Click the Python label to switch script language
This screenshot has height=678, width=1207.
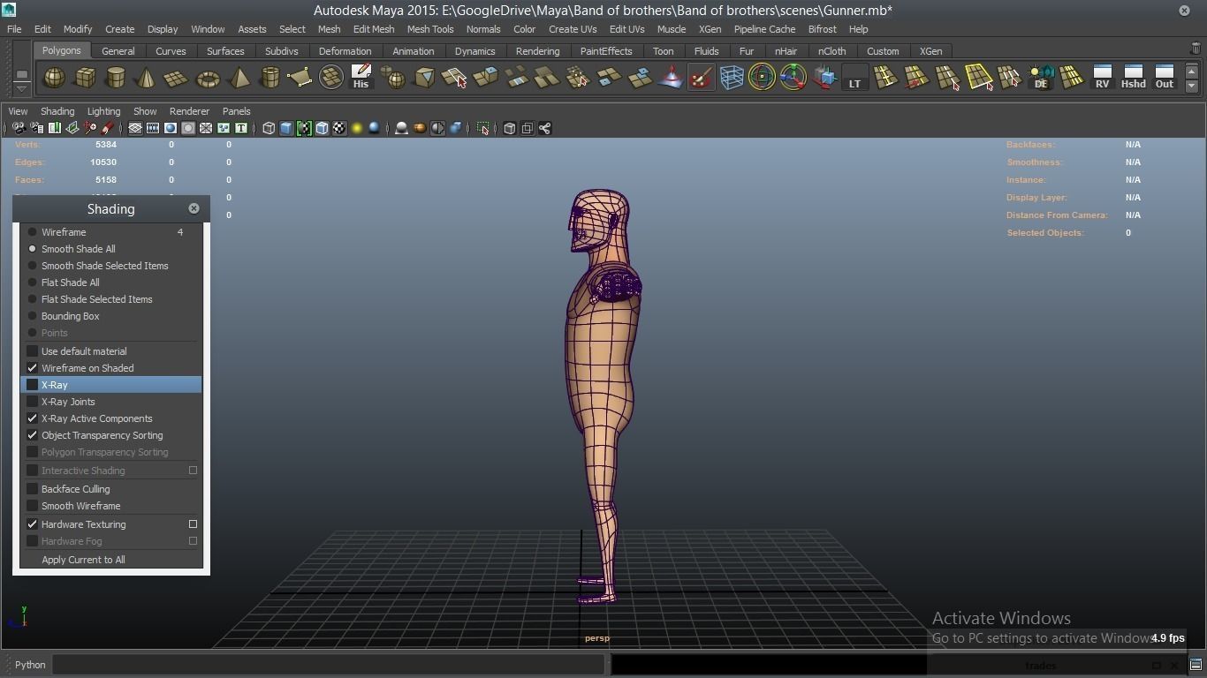pyautogui.click(x=30, y=665)
